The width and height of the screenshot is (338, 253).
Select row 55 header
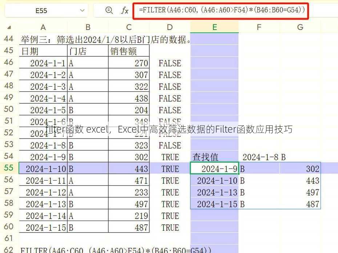click(9, 168)
